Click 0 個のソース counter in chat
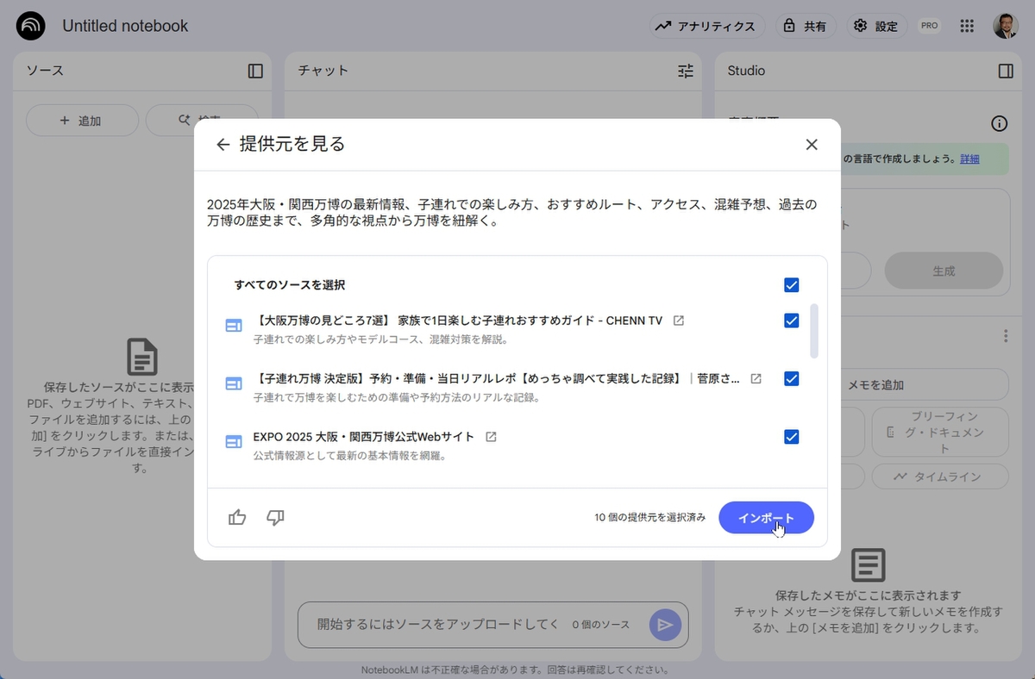 pos(600,625)
